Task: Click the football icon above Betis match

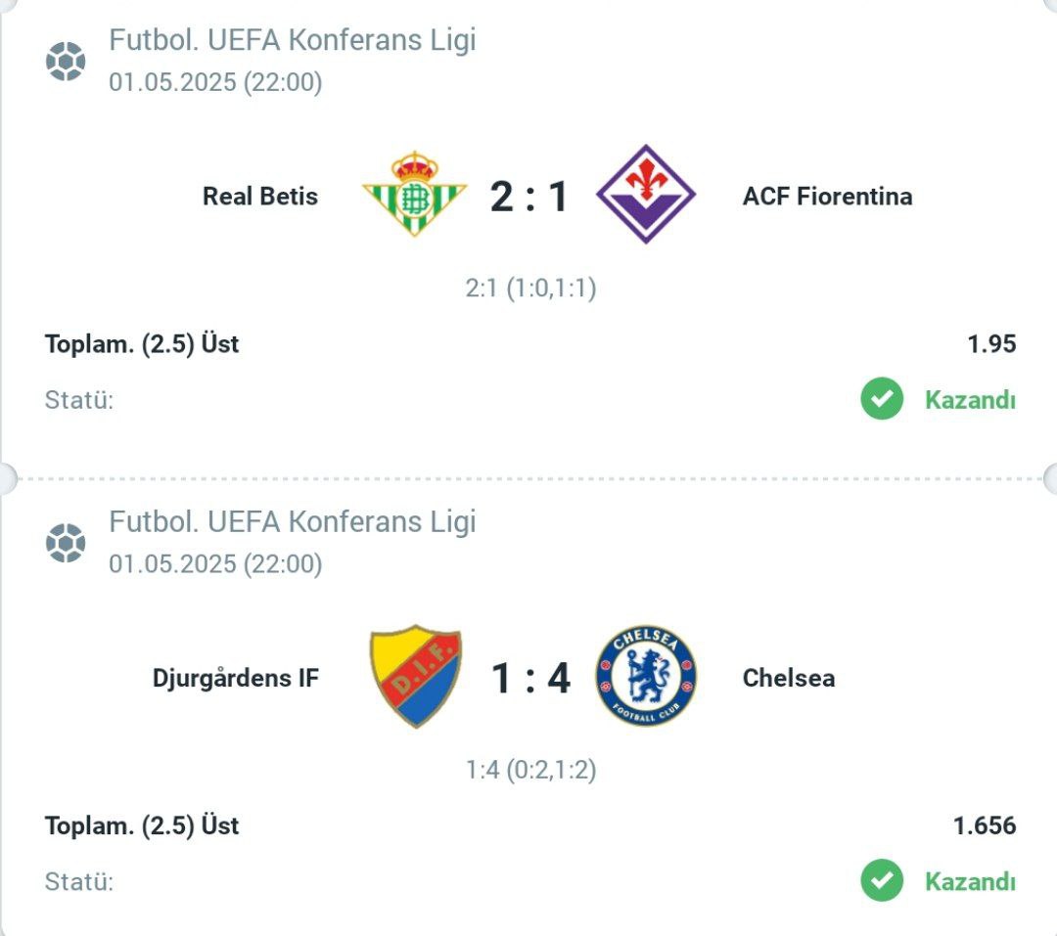Action: click(66, 62)
